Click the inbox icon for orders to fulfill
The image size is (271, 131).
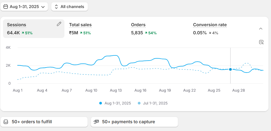point(6,122)
